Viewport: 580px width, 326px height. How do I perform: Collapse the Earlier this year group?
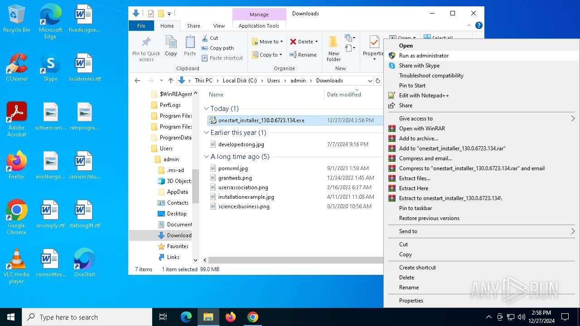[206, 133]
